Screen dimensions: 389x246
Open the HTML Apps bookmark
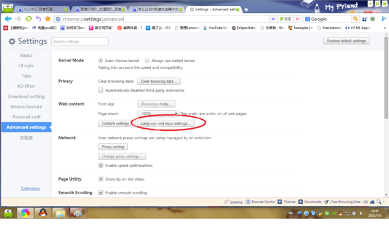[358, 28]
